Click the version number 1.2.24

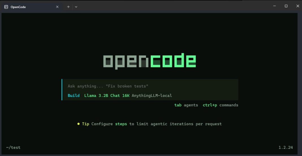(286, 148)
